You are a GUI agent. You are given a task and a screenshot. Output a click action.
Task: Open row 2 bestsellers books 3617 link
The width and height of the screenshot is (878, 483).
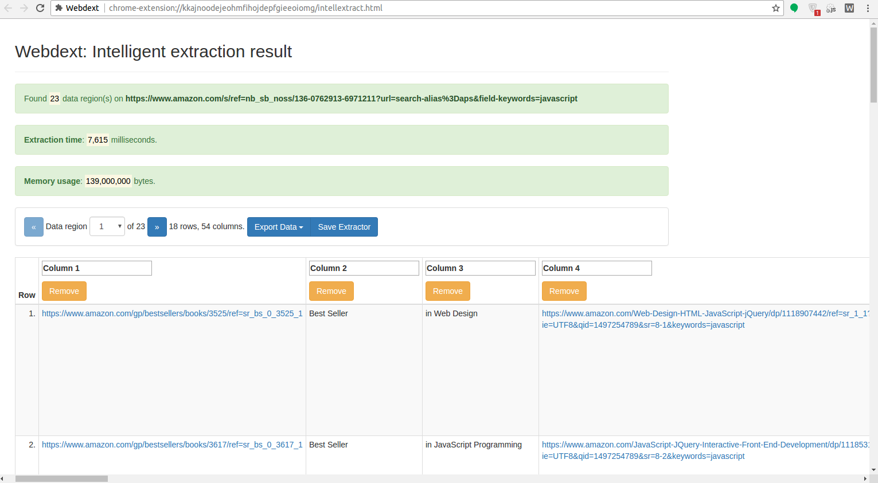coord(172,445)
